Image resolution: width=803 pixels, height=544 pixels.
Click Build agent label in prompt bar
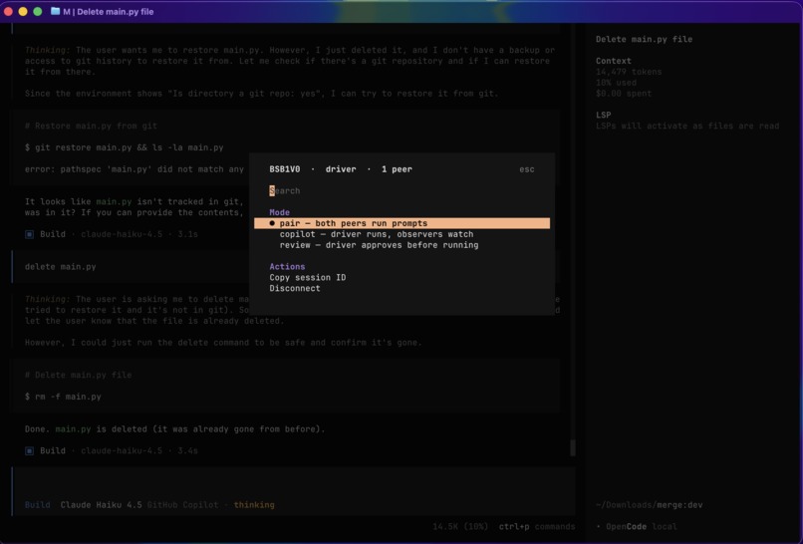tap(38, 504)
